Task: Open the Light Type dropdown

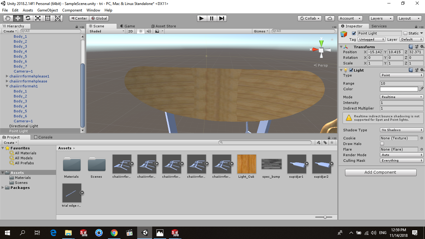Action: tap(402, 75)
